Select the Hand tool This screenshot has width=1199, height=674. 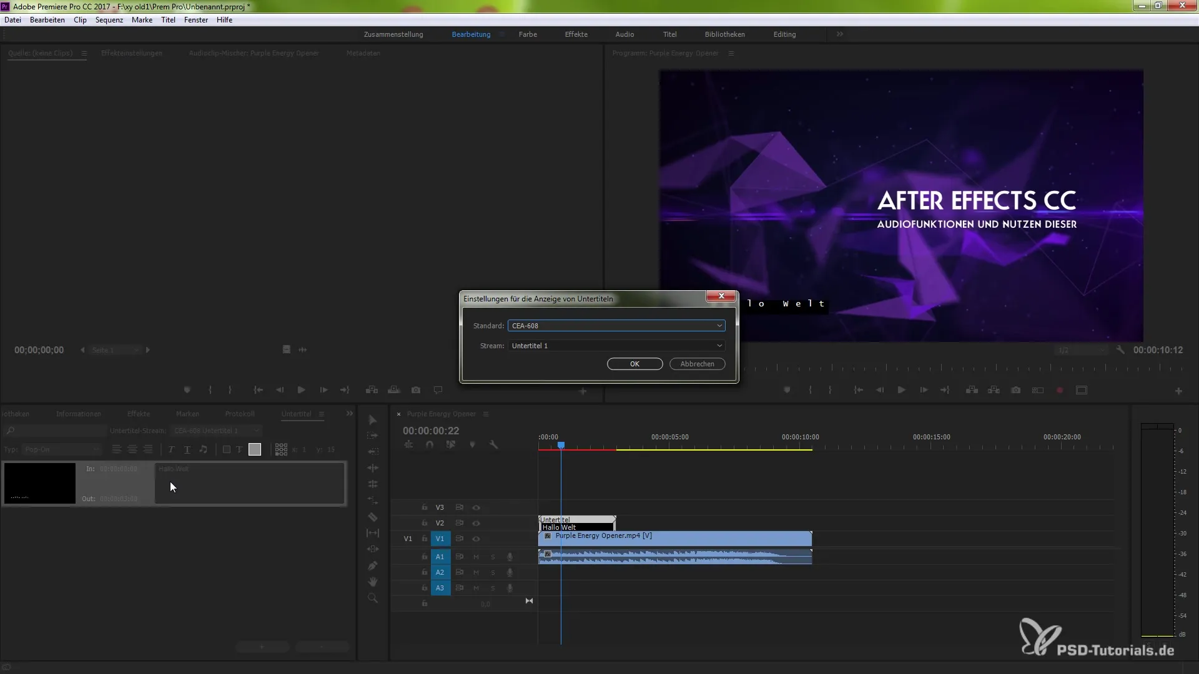373,582
